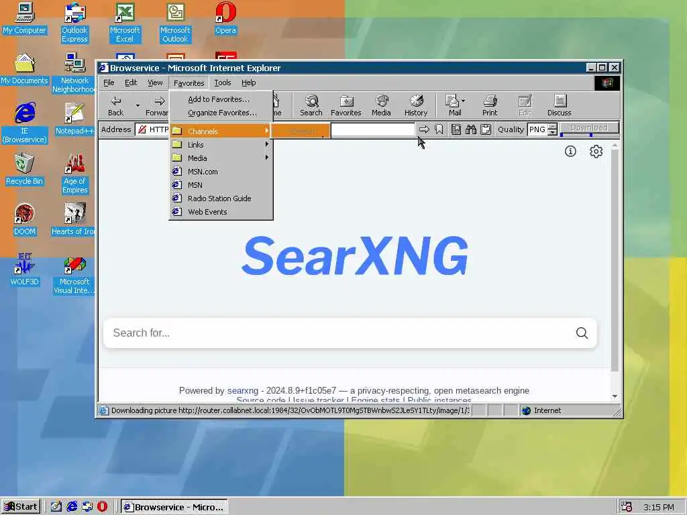
Task: Open the MSN favorite entry
Action: point(221,185)
